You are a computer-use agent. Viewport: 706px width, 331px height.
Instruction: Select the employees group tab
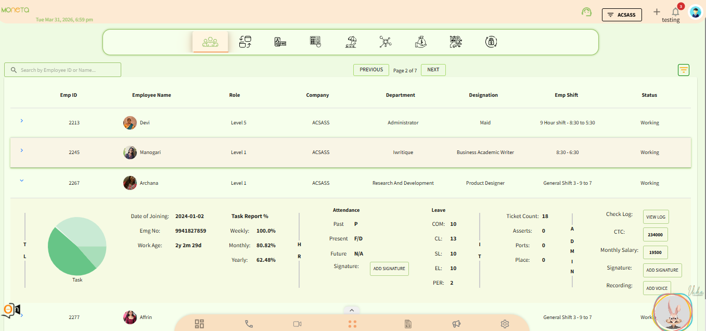click(x=210, y=42)
